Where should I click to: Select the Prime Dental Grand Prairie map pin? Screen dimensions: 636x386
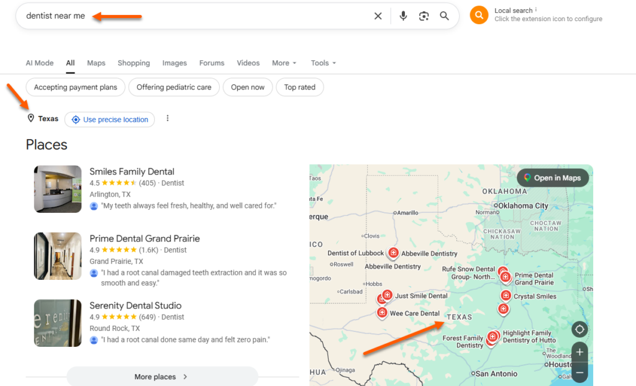(x=506, y=277)
